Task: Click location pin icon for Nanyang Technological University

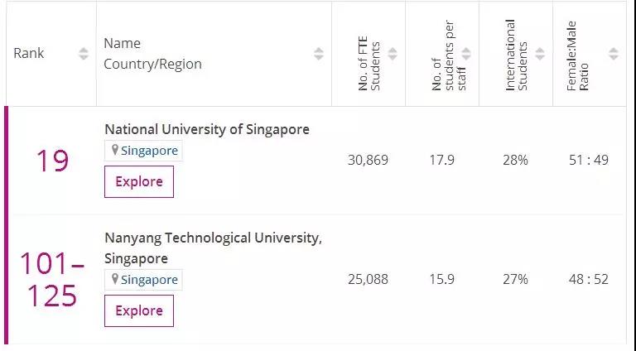Action: point(116,280)
